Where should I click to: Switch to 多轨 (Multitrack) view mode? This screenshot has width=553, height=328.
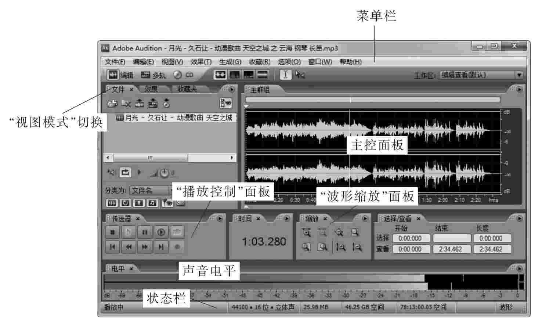153,75
